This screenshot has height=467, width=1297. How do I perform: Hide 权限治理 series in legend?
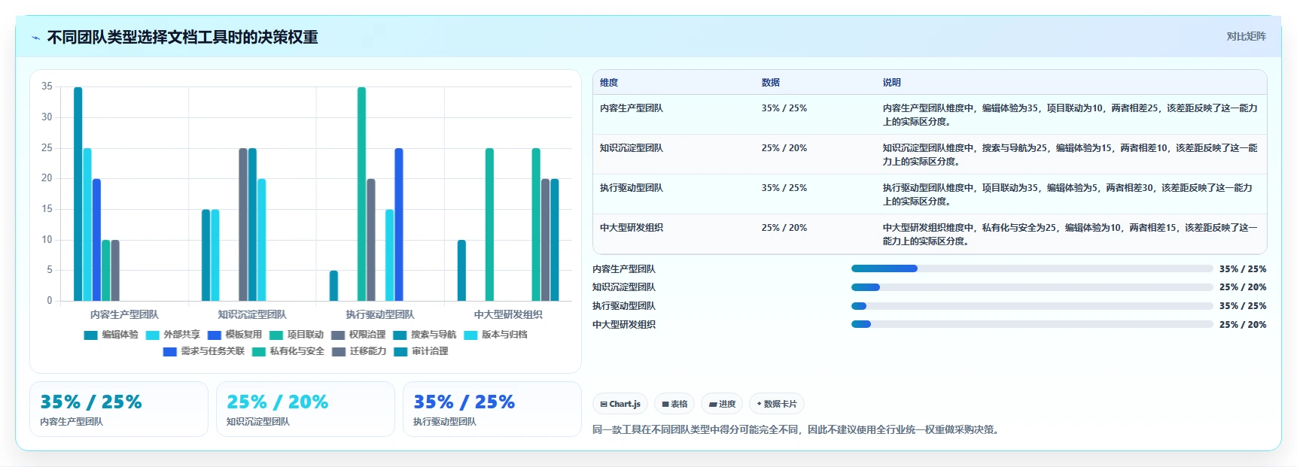tap(358, 335)
